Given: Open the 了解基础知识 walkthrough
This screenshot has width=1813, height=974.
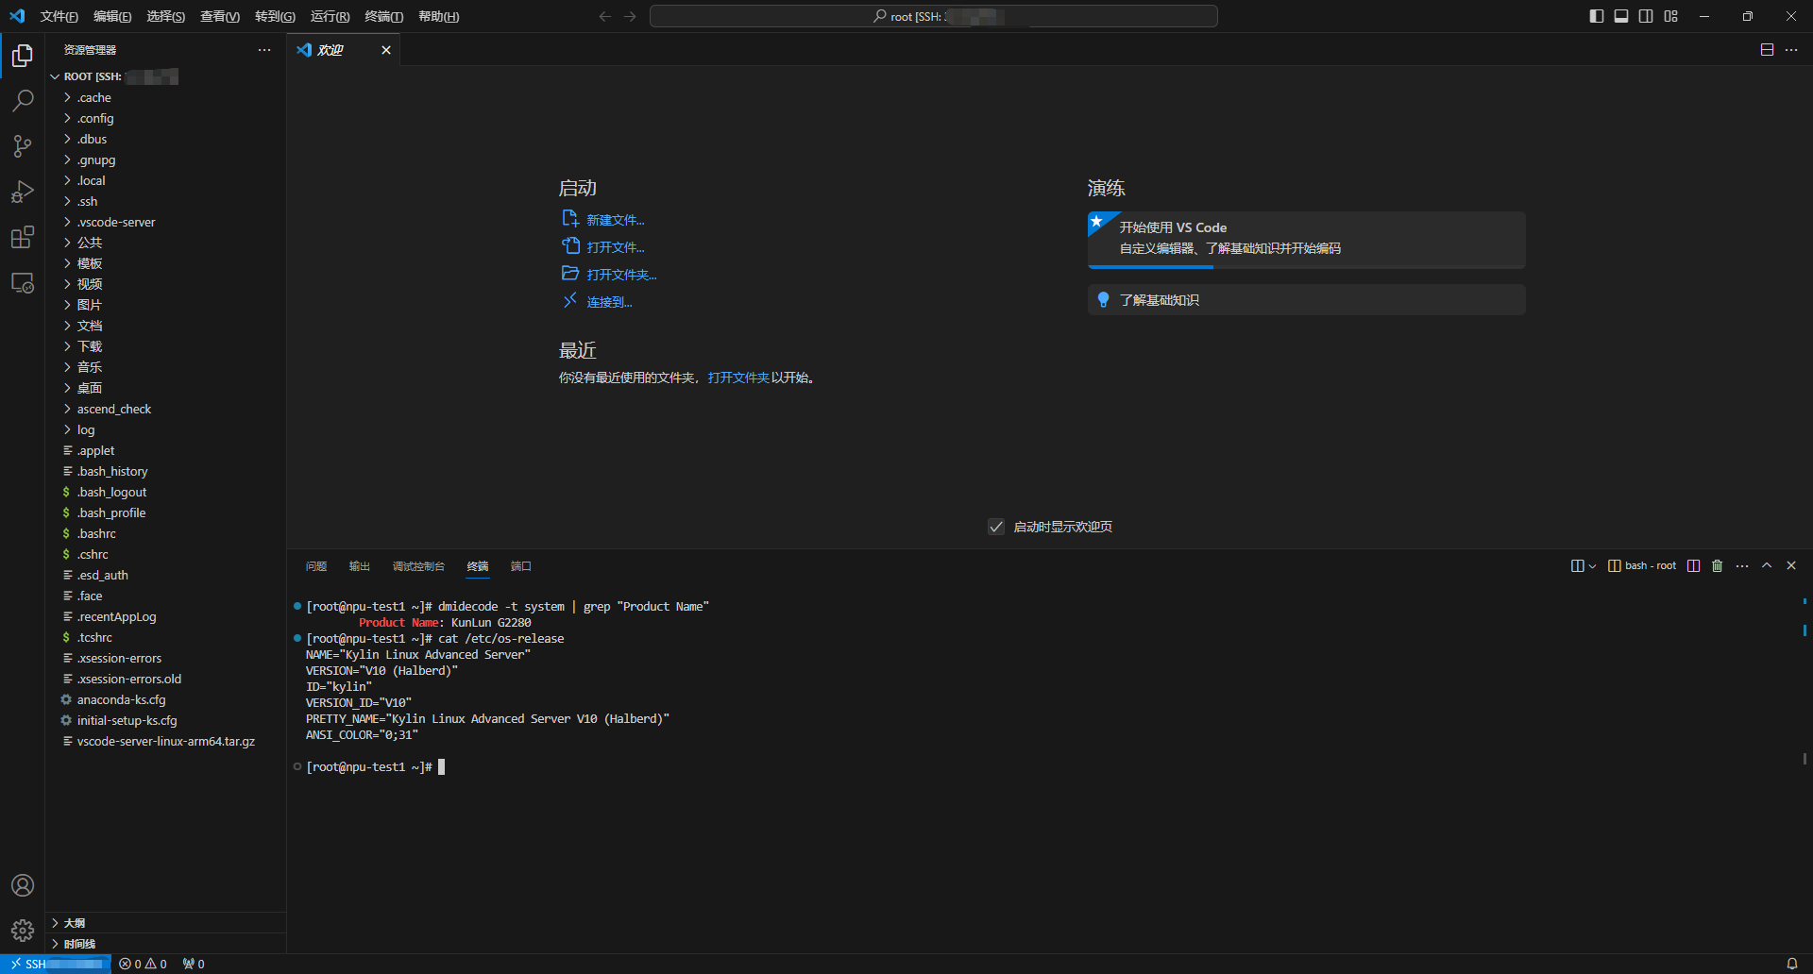Looking at the screenshot, I should [1307, 300].
